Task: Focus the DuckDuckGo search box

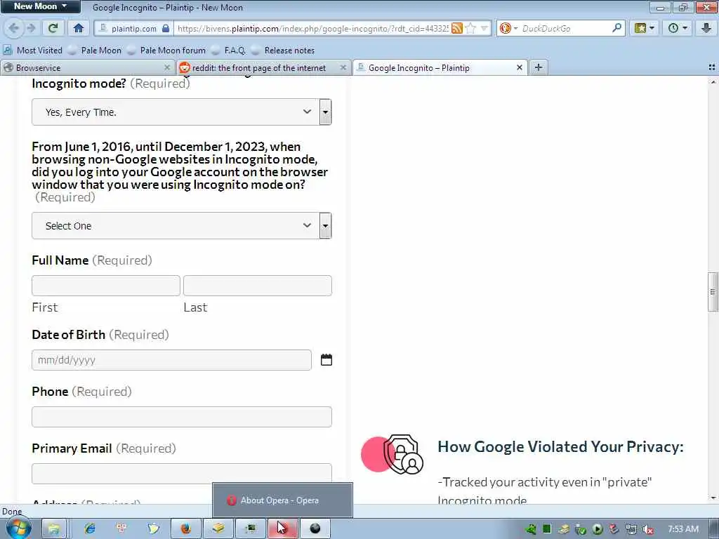Action: [565, 28]
